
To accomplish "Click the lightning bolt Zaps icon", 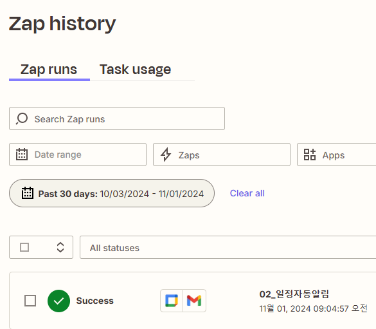I will [166, 155].
